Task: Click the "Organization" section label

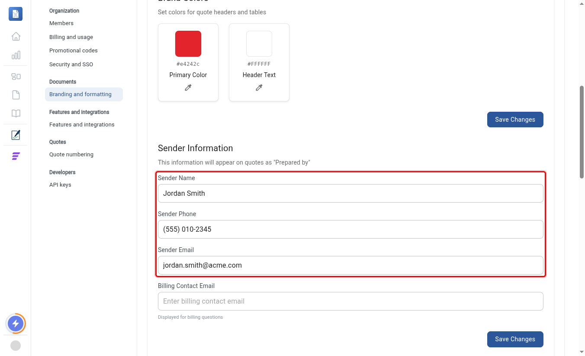Action: tap(64, 11)
